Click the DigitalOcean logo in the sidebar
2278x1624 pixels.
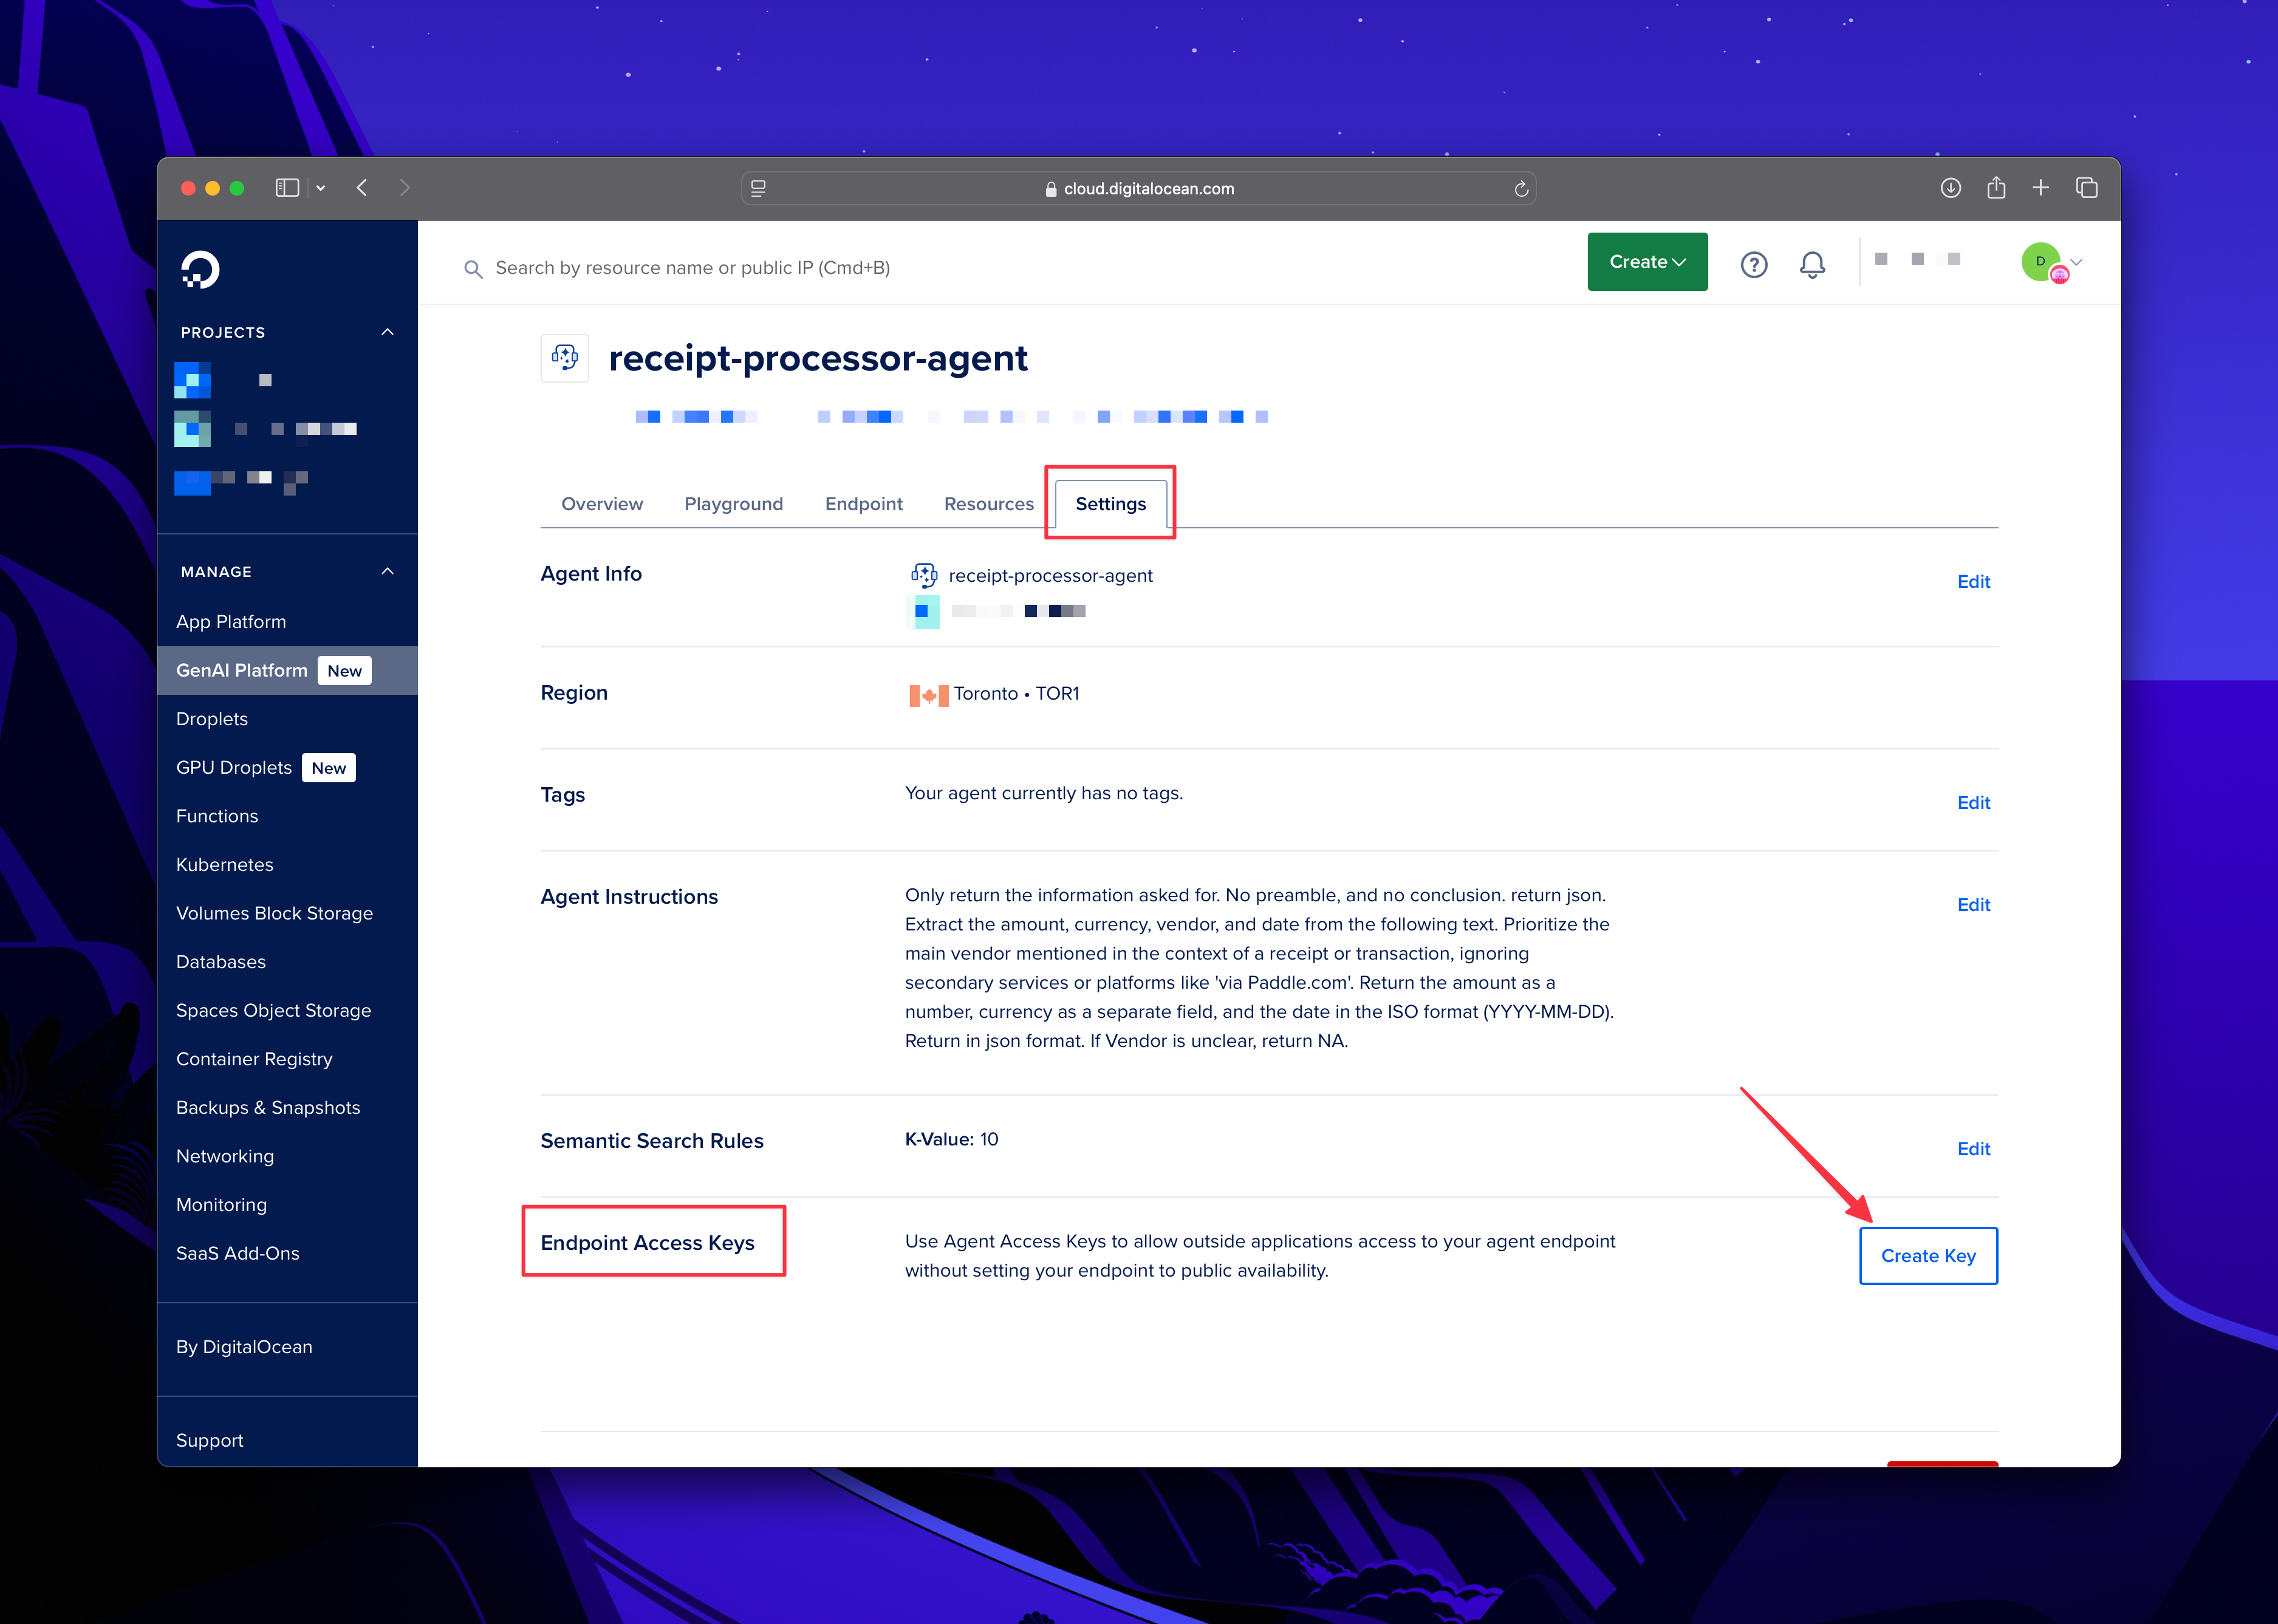(200, 269)
